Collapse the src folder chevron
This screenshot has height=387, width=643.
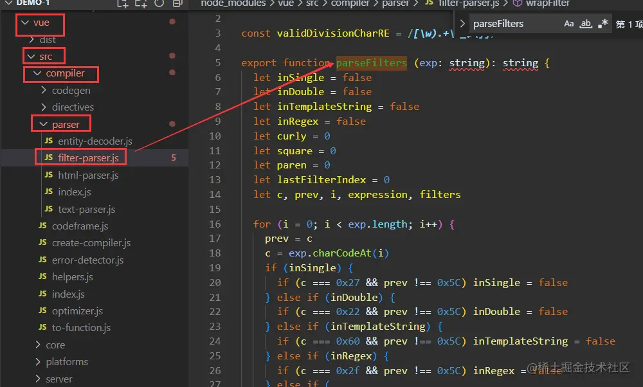click(31, 56)
